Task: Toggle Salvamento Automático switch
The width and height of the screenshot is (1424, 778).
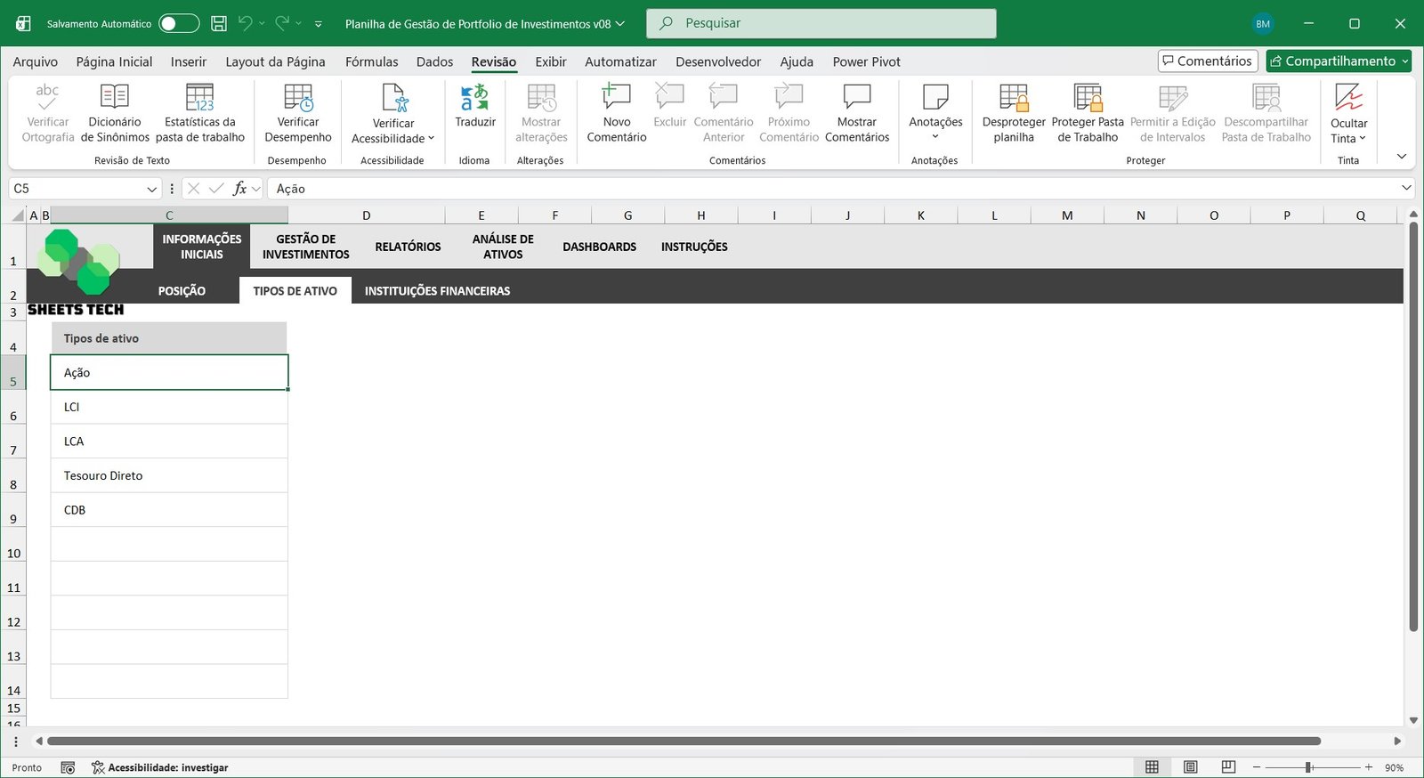Action: 179,24
